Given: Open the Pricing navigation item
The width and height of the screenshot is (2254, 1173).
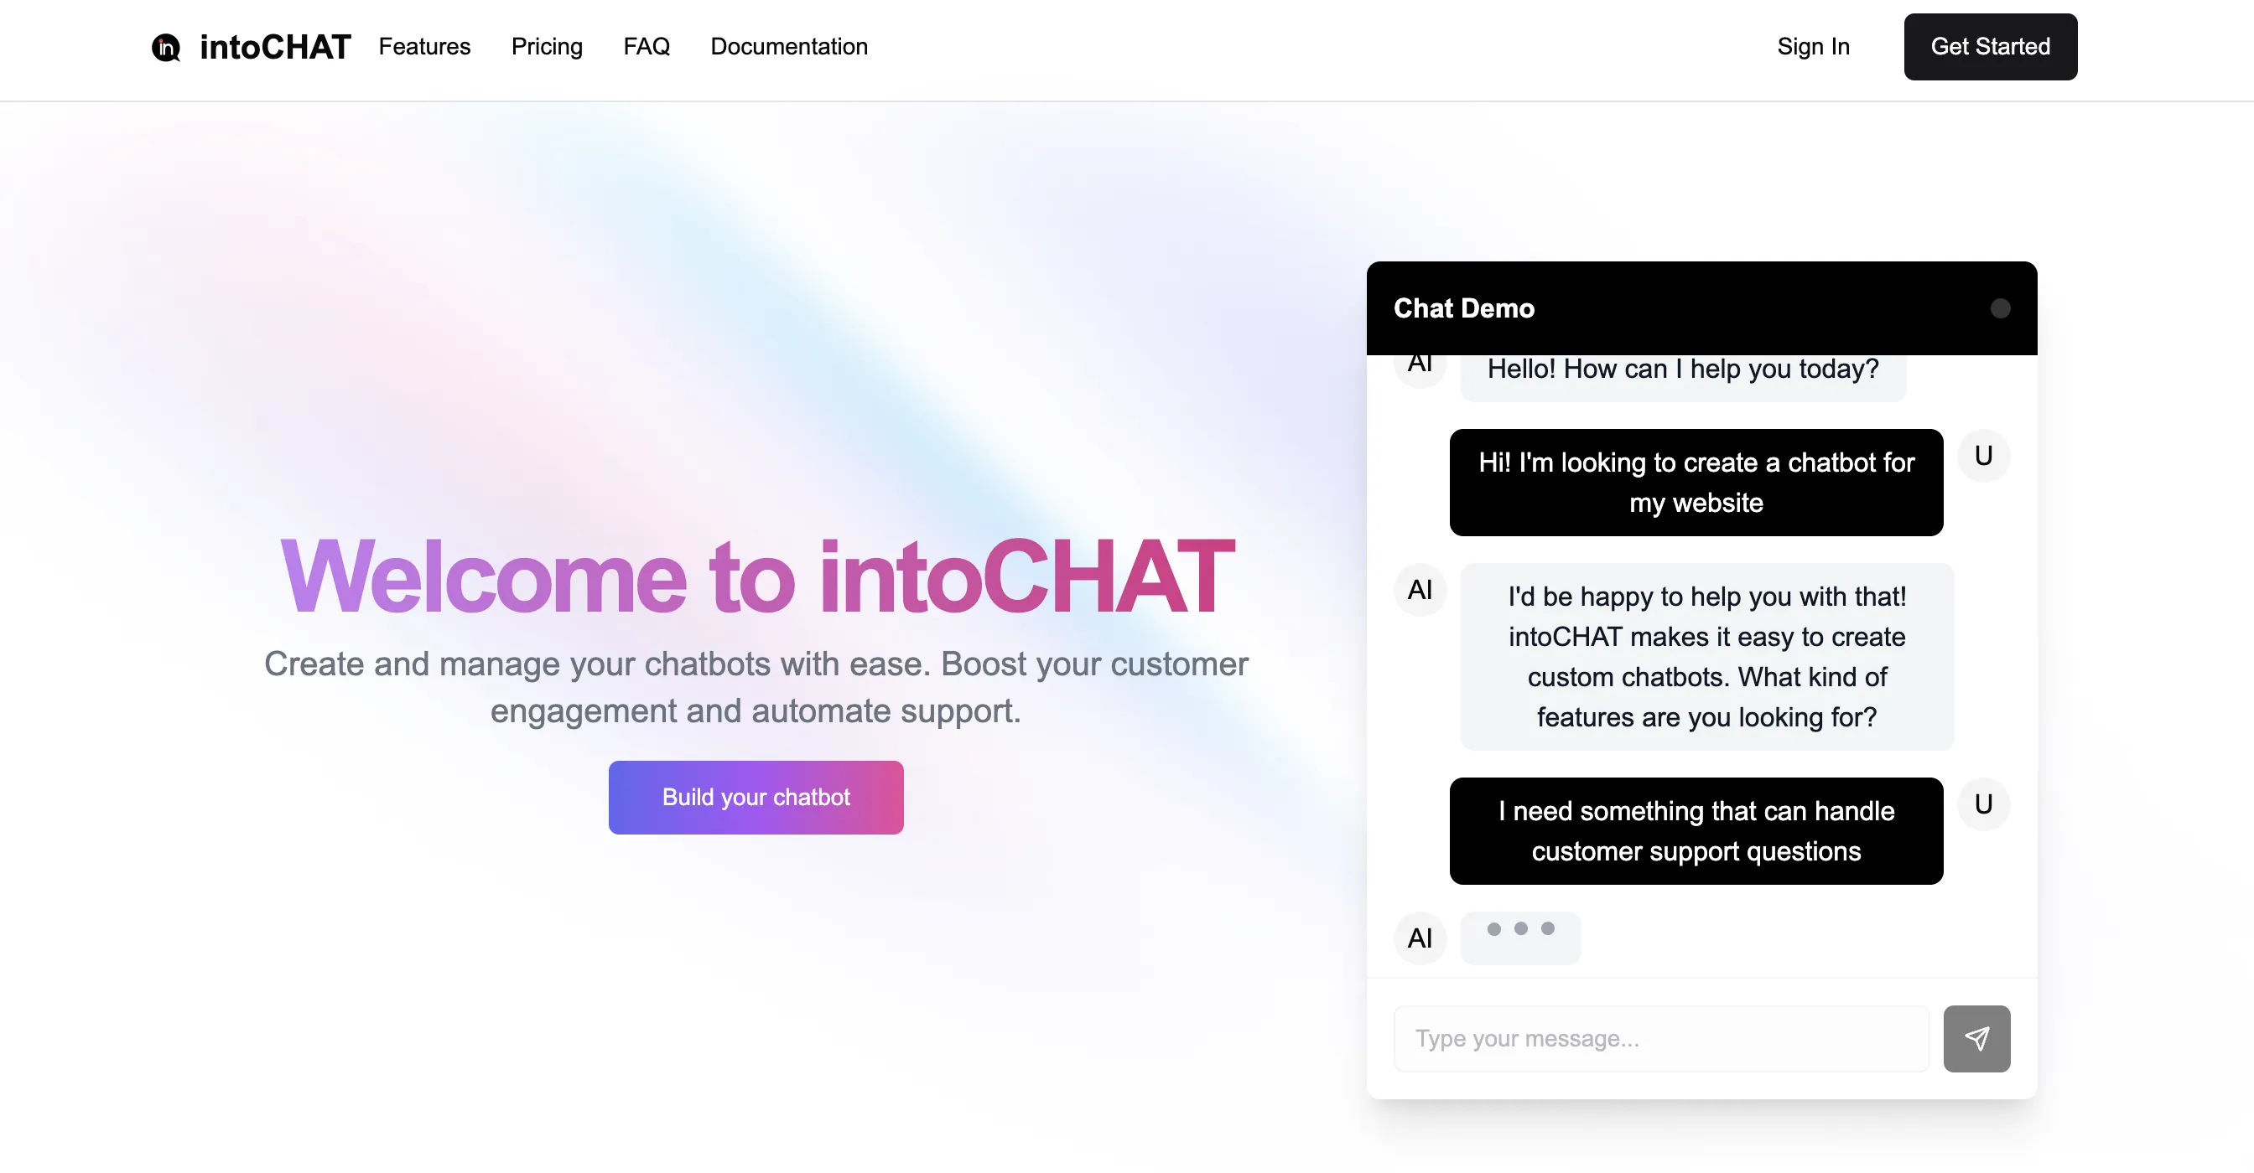Looking at the screenshot, I should (547, 47).
